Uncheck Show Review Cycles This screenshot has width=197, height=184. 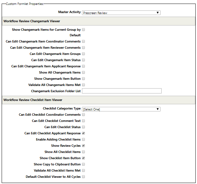84,145
